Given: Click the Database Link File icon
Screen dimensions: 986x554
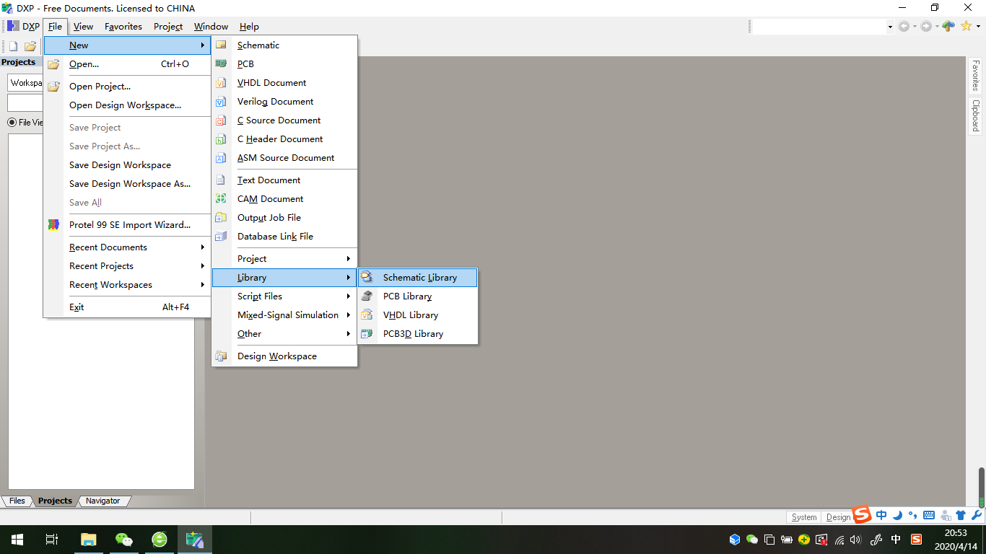Looking at the screenshot, I should tap(221, 236).
